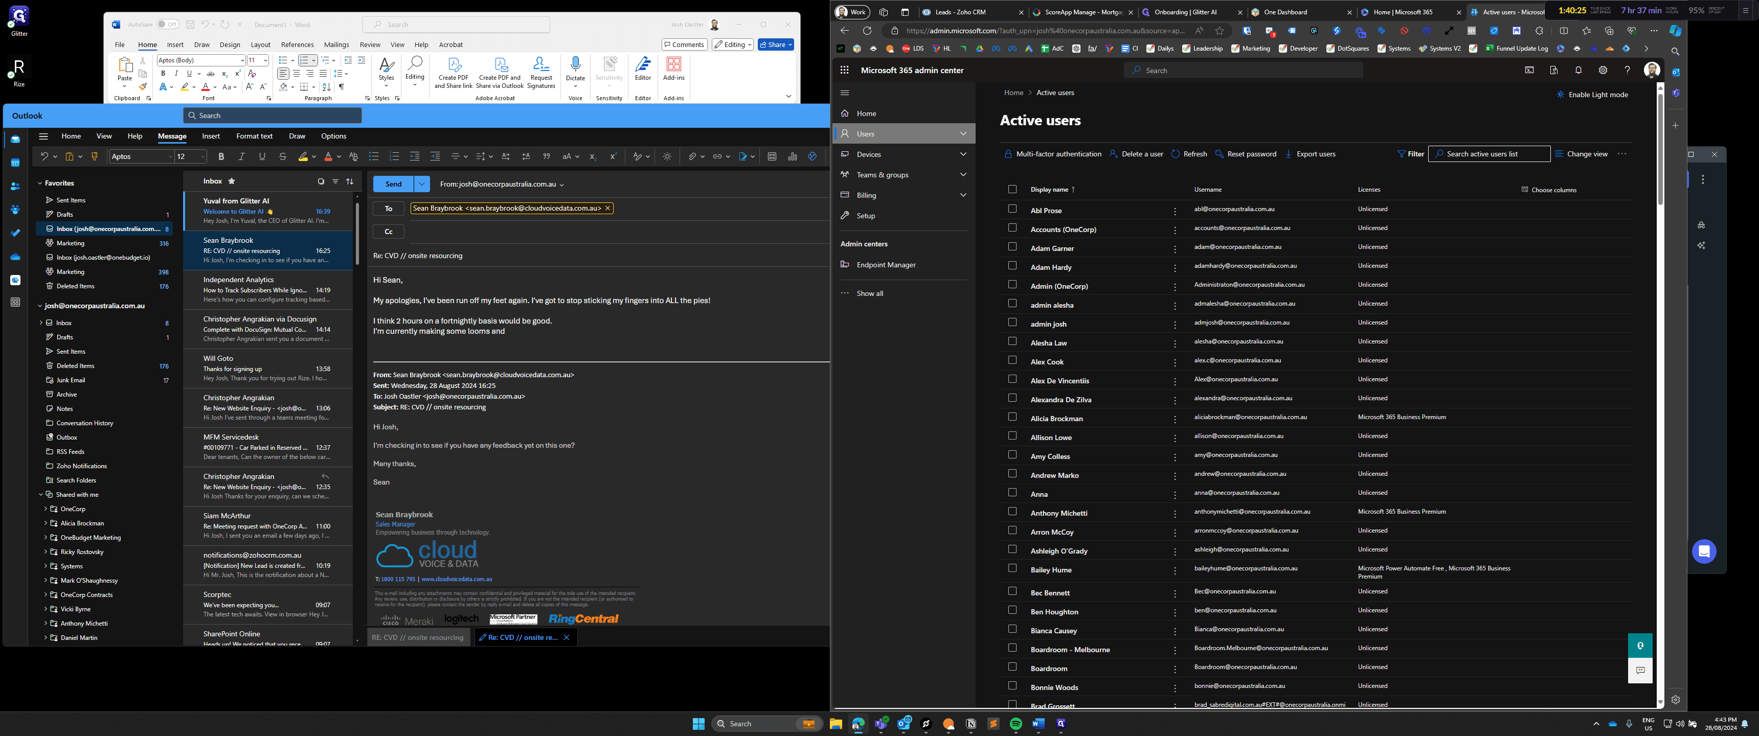Click the admin center help question mark
This screenshot has height=736, width=1759.
pos(1627,71)
